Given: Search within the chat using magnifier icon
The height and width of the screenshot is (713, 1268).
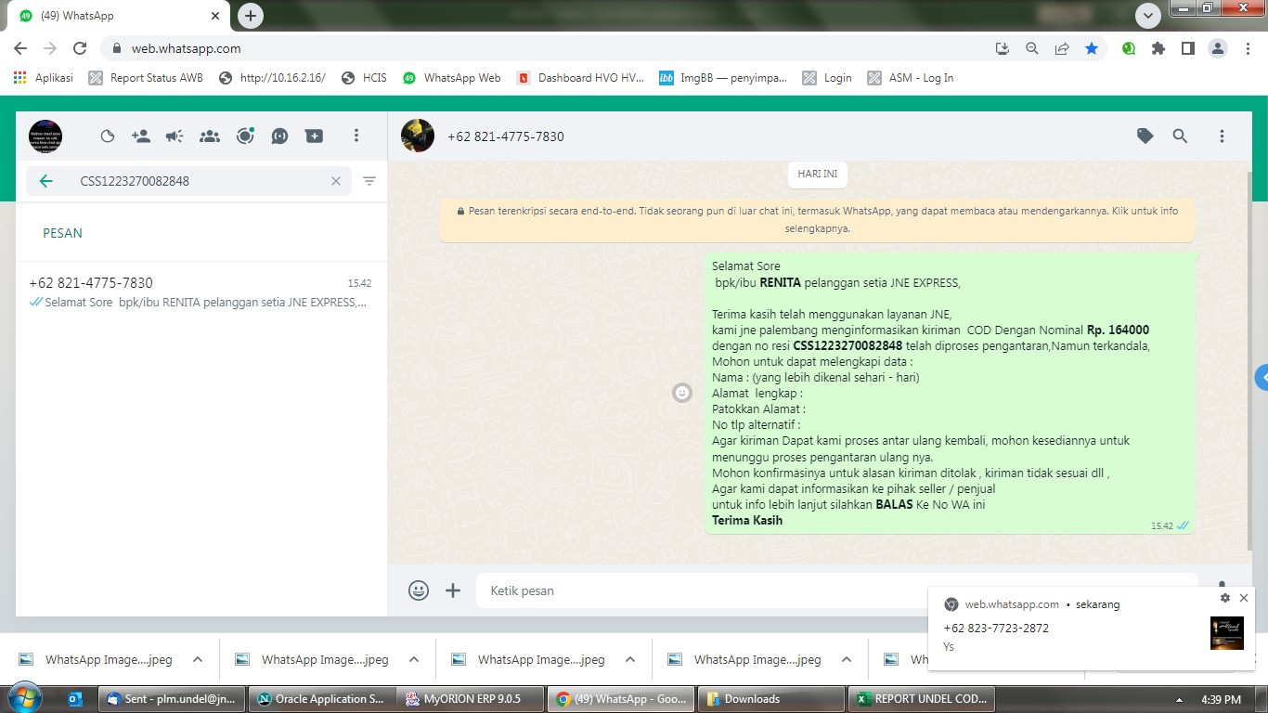Looking at the screenshot, I should click(x=1180, y=136).
